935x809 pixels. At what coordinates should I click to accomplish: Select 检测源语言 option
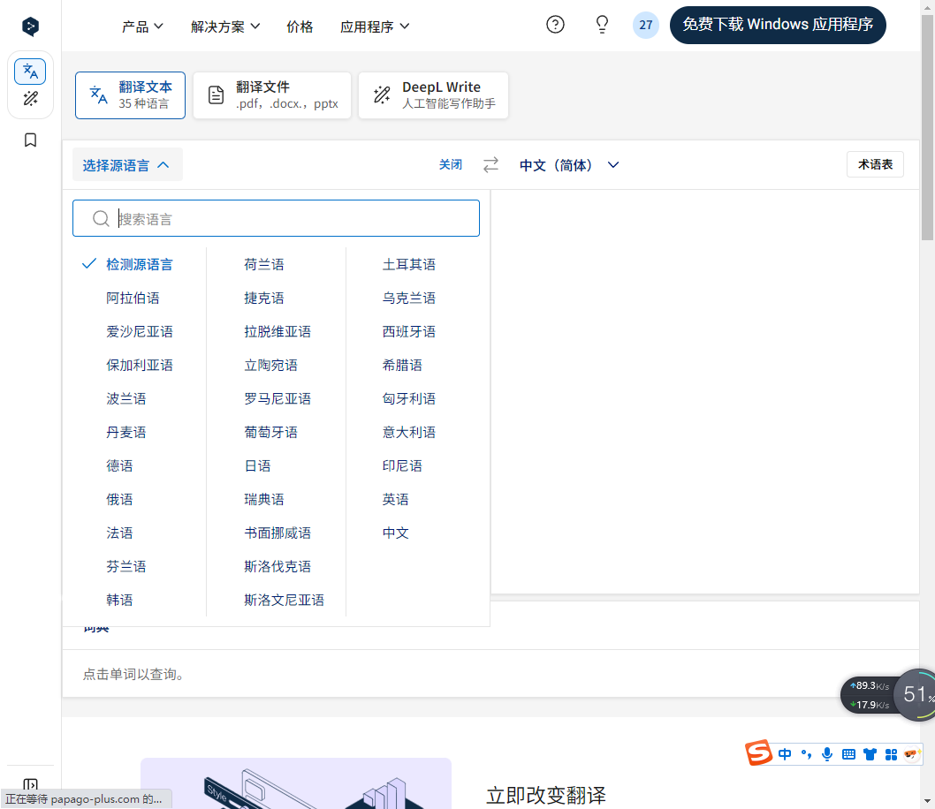(140, 264)
